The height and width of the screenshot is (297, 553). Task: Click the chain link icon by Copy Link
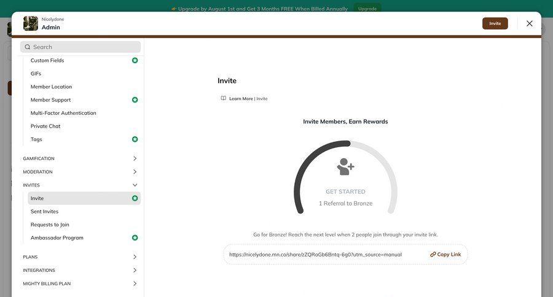433,255
